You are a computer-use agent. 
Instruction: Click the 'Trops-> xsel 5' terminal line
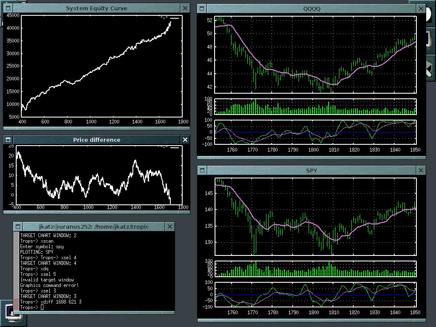(38, 274)
